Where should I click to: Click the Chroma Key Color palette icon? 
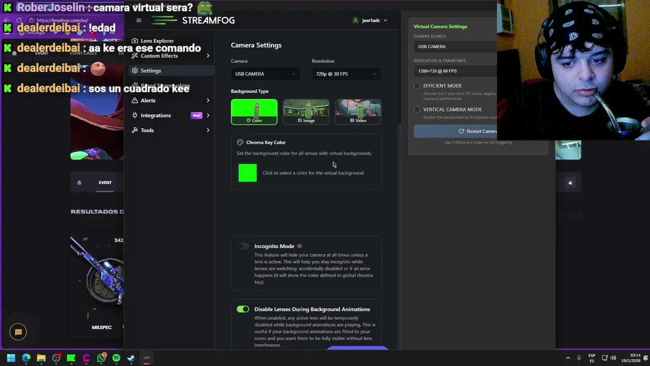pos(240,142)
